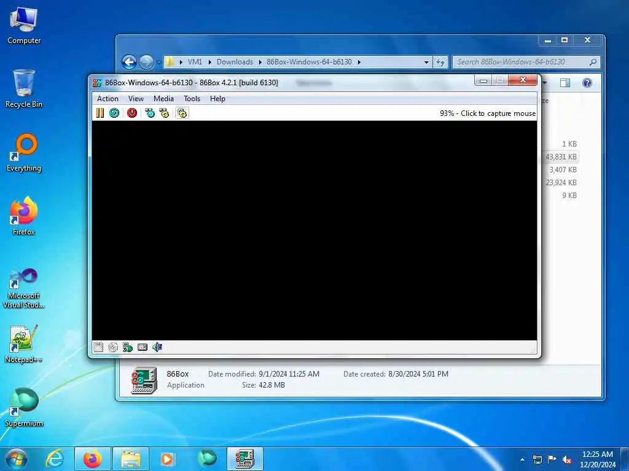This screenshot has height=471, width=629.
Task: Open 86Box Settings via the highlighted gear icon
Action: pos(182,113)
